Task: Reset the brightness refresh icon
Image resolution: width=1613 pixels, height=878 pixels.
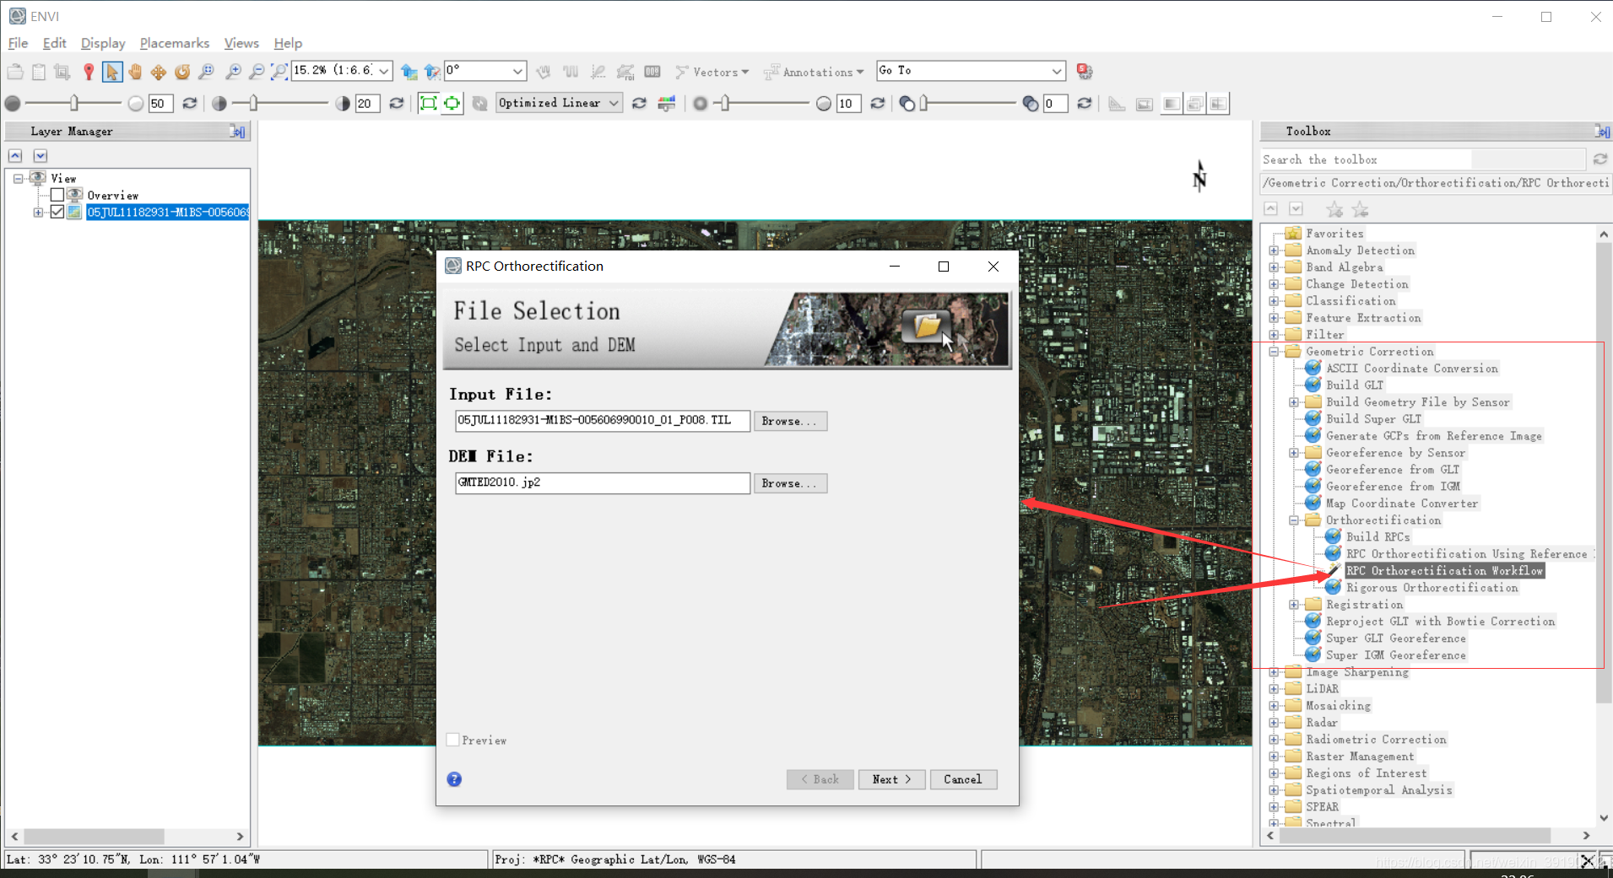Action: pos(190,103)
